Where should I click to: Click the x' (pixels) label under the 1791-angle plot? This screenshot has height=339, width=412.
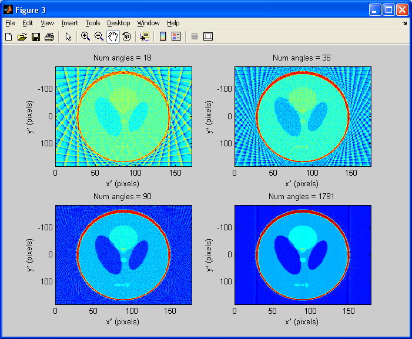point(302,322)
